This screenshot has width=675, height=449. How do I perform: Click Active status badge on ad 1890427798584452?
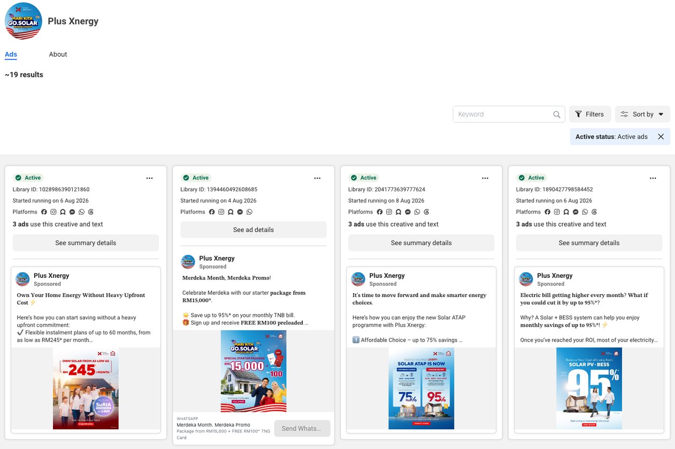[531, 178]
